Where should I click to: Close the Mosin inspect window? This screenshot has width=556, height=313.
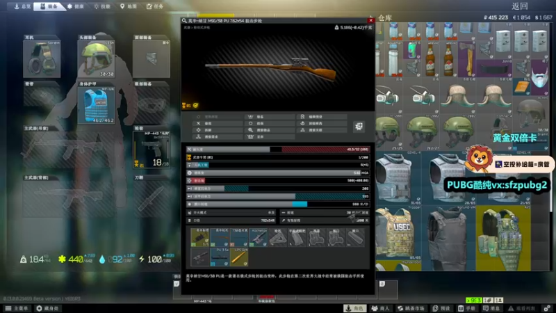click(x=371, y=21)
